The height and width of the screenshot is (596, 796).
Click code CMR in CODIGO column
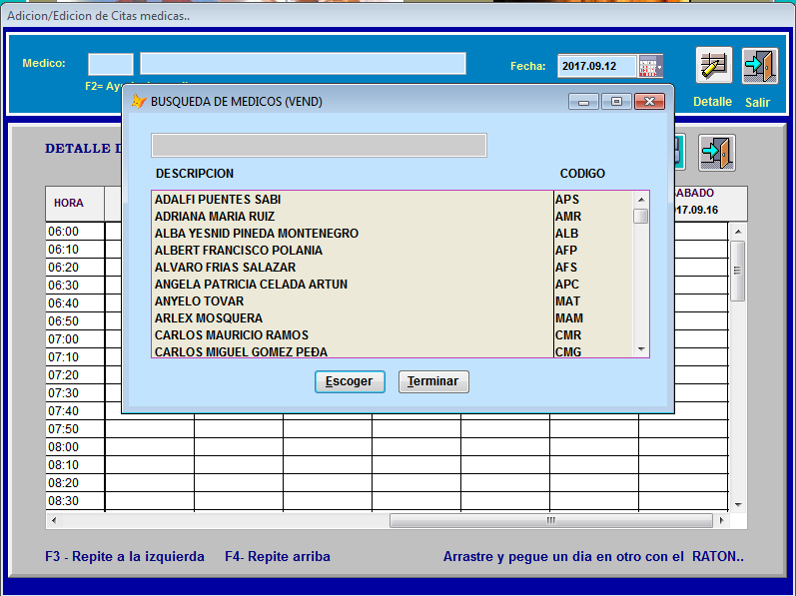click(x=568, y=335)
